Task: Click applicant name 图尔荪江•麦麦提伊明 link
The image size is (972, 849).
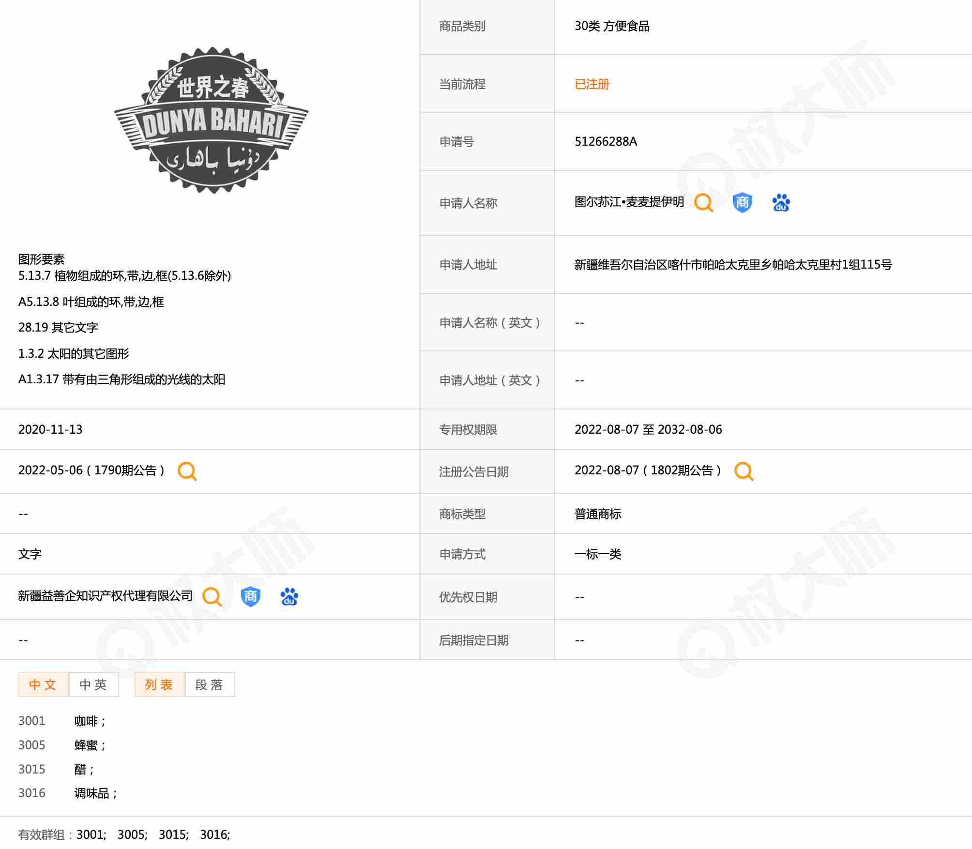Action: (x=629, y=202)
